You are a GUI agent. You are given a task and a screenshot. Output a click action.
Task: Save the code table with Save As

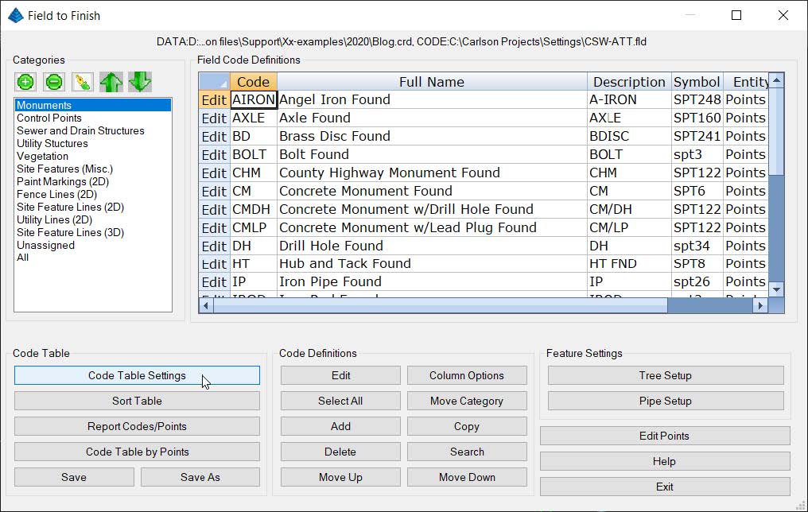tap(200, 476)
